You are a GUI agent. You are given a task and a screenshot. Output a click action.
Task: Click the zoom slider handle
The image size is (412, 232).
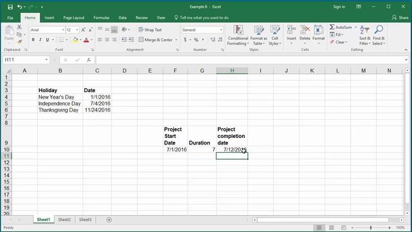371,227
